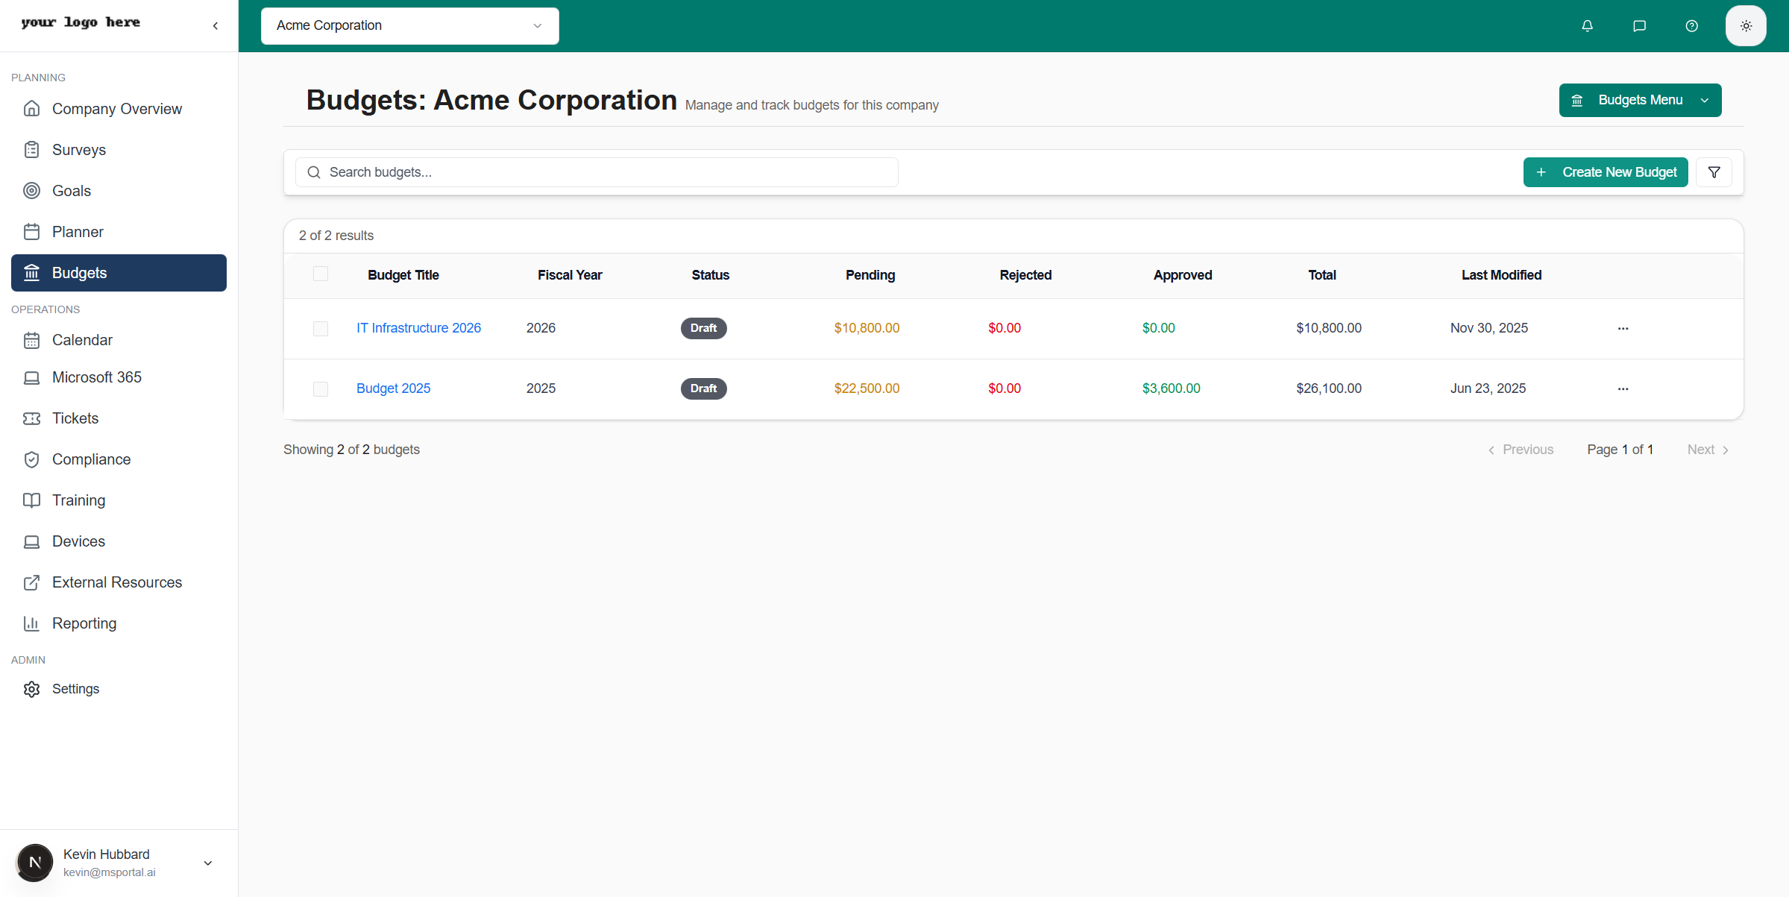
Task: Click the filter funnel icon
Action: [1714, 172]
